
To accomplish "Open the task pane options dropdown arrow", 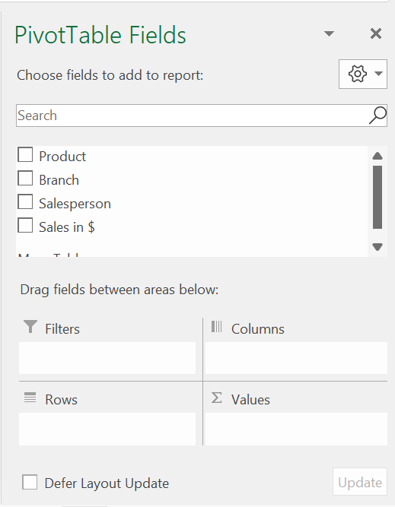I will (x=329, y=33).
